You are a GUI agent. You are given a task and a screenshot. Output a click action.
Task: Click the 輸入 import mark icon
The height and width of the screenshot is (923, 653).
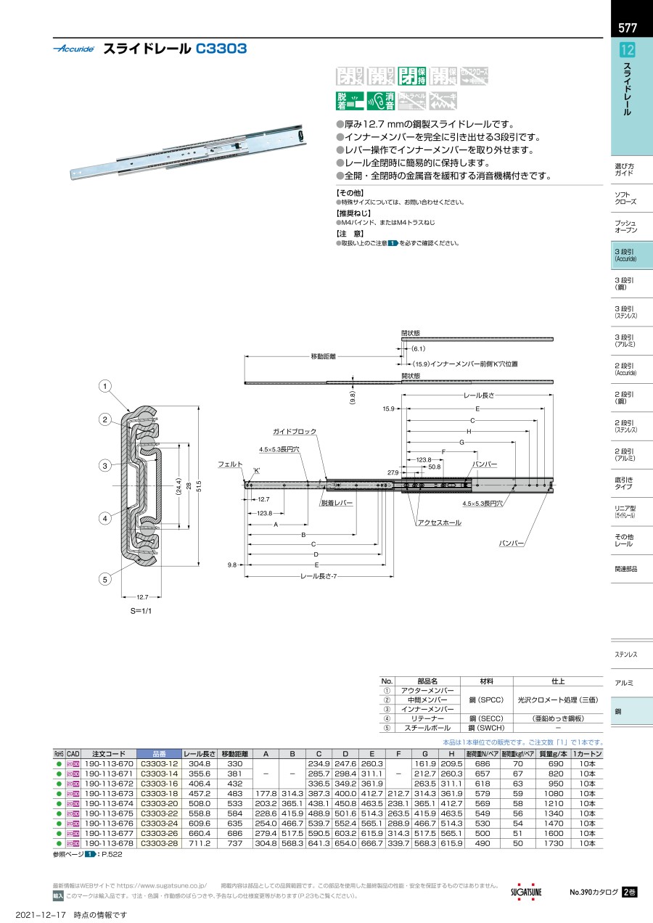point(58,896)
